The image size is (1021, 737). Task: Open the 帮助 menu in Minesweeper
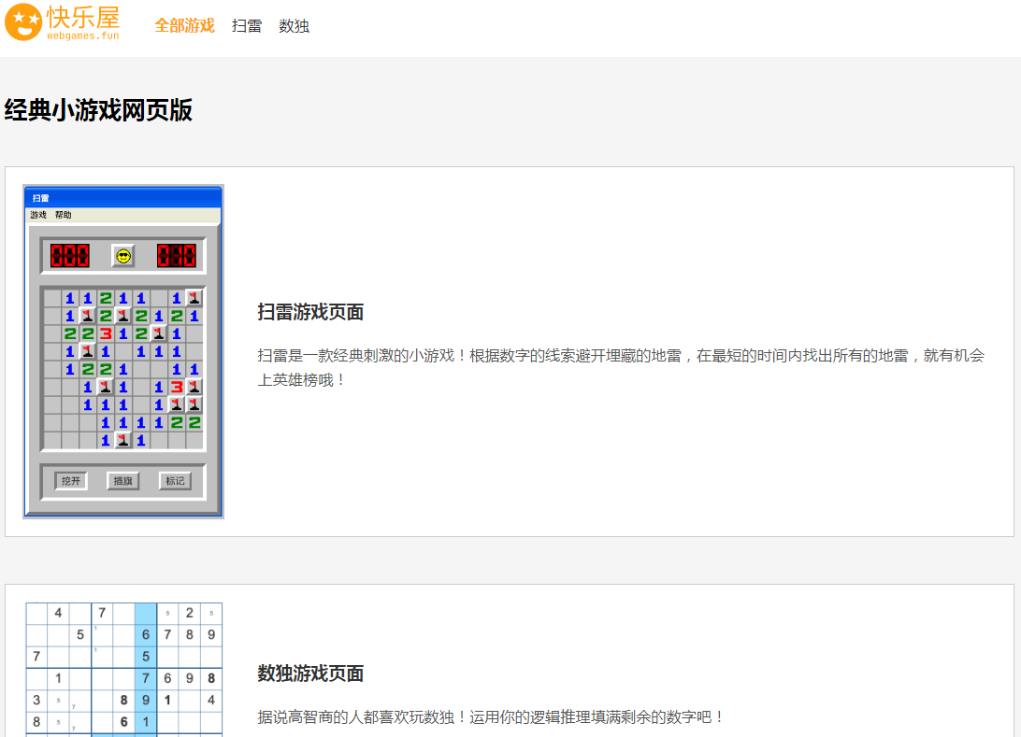(x=63, y=215)
